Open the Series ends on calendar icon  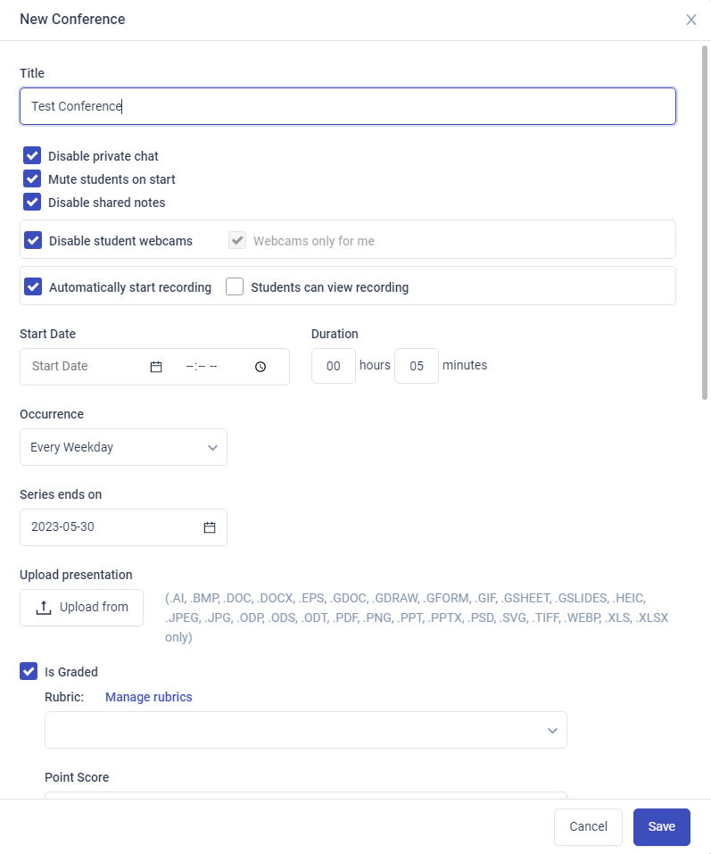(x=210, y=527)
